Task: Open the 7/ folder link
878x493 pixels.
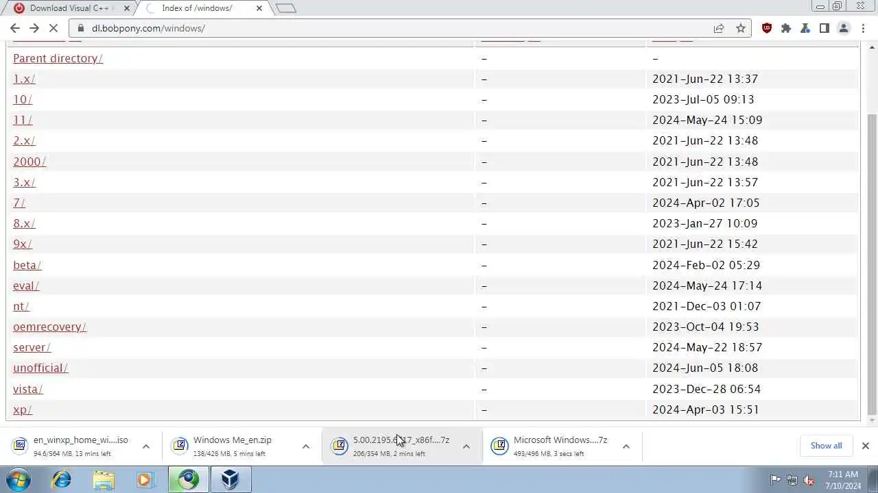Action: [19, 203]
